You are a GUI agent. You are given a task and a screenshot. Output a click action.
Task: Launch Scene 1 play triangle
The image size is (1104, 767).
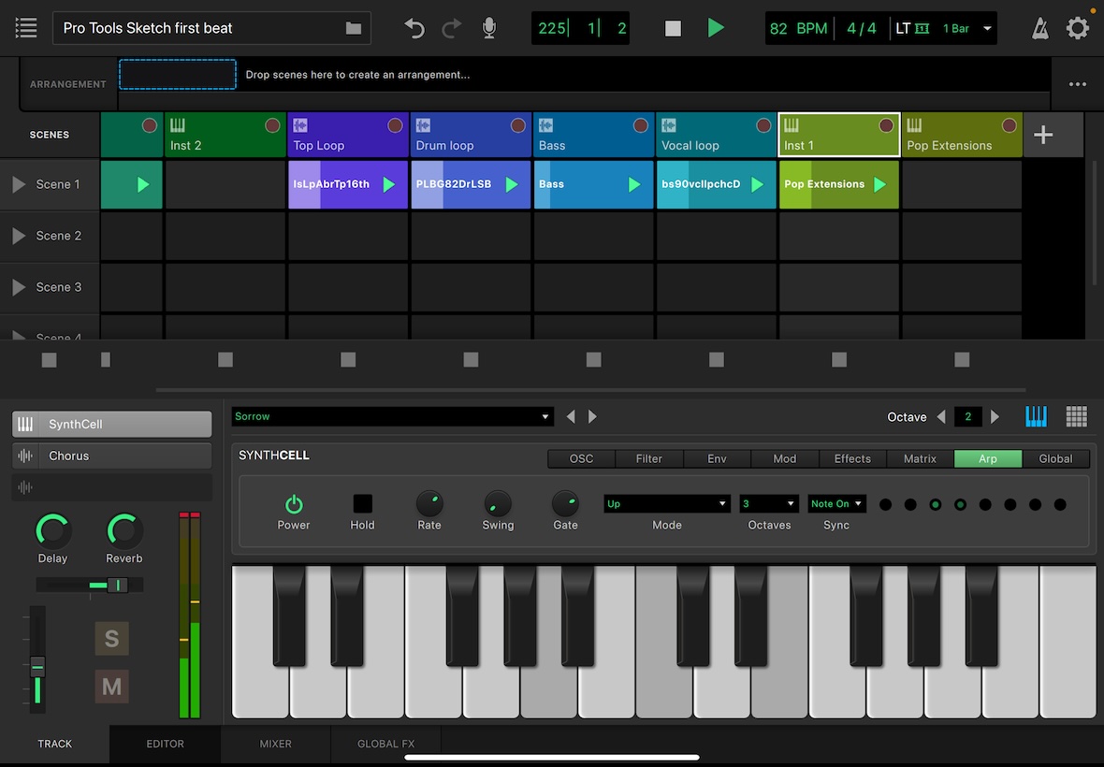tap(19, 184)
